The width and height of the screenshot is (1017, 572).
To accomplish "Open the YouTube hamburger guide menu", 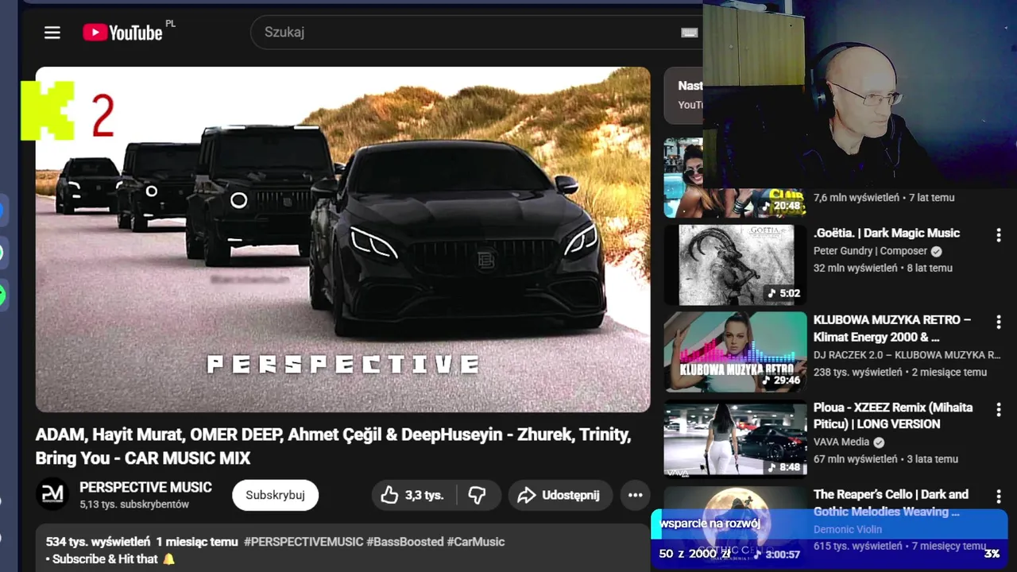I will click(52, 33).
